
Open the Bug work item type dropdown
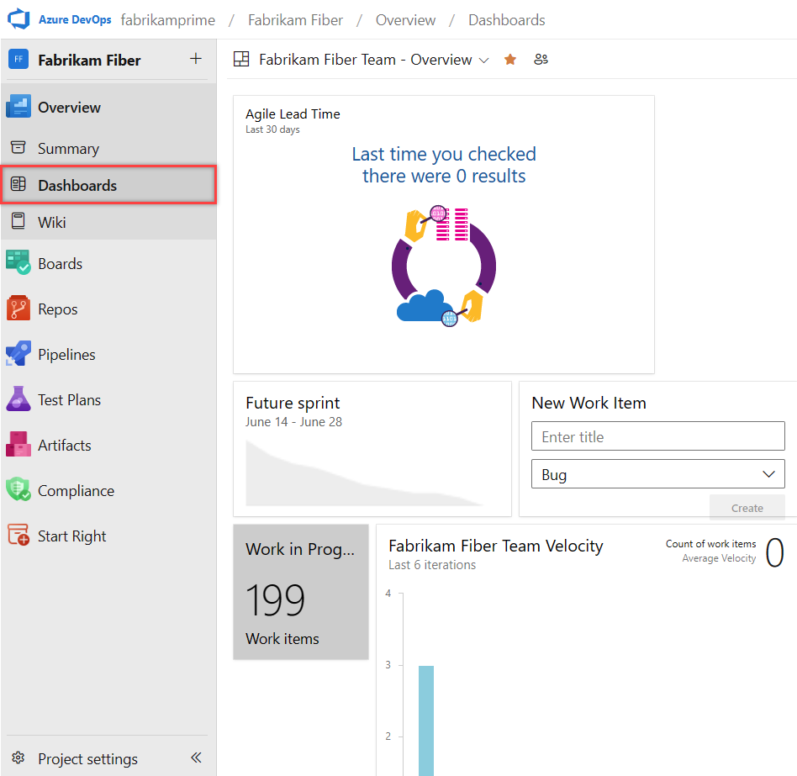coord(657,474)
